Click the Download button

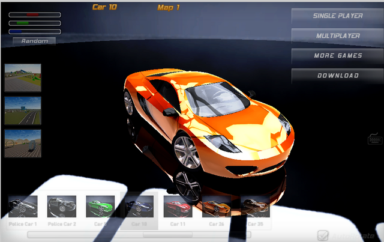337,76
